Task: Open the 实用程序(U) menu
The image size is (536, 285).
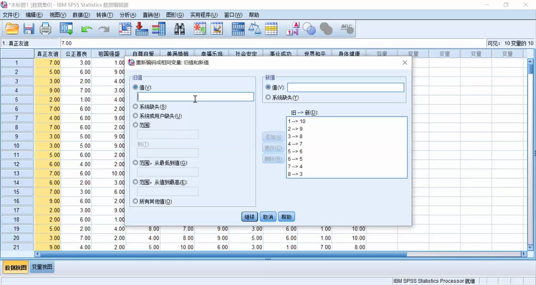Action: pyautogui.click(x=204, y=15)
